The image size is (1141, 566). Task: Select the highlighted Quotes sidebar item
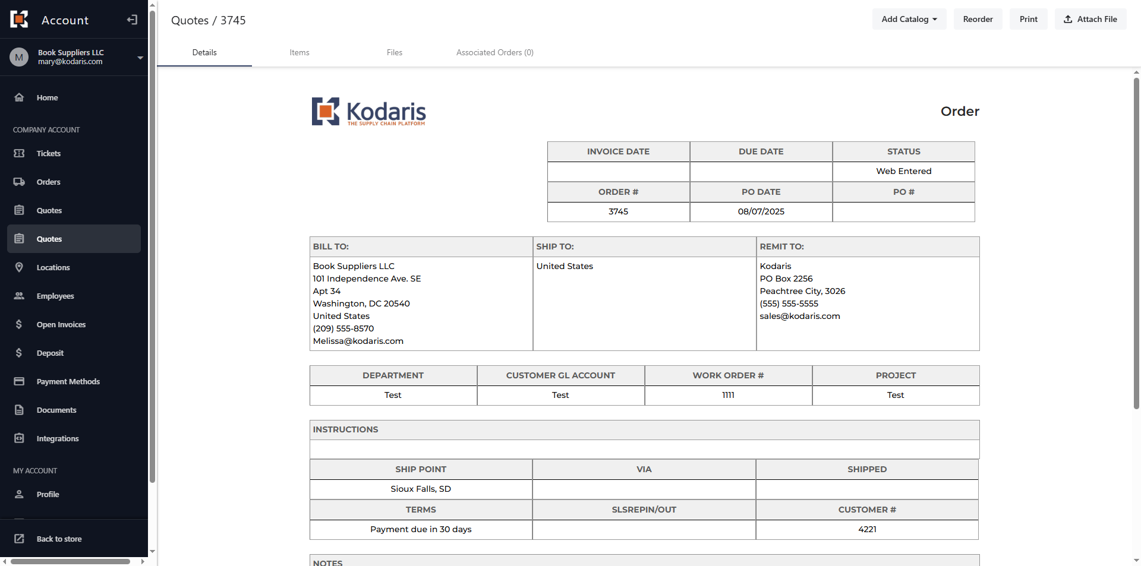74,239
